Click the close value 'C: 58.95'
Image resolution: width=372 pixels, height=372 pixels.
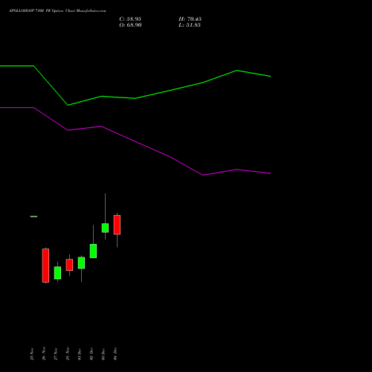tap(130, 19)
